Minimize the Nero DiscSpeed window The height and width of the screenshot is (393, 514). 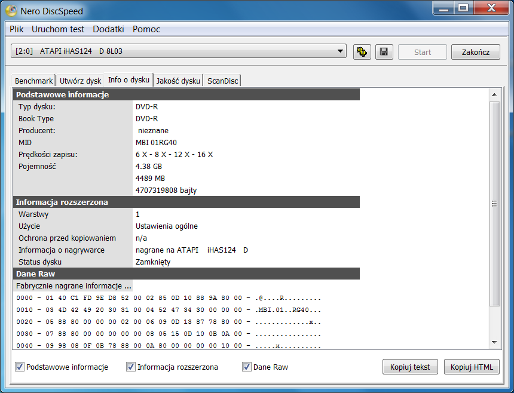[x=443, y=8]
